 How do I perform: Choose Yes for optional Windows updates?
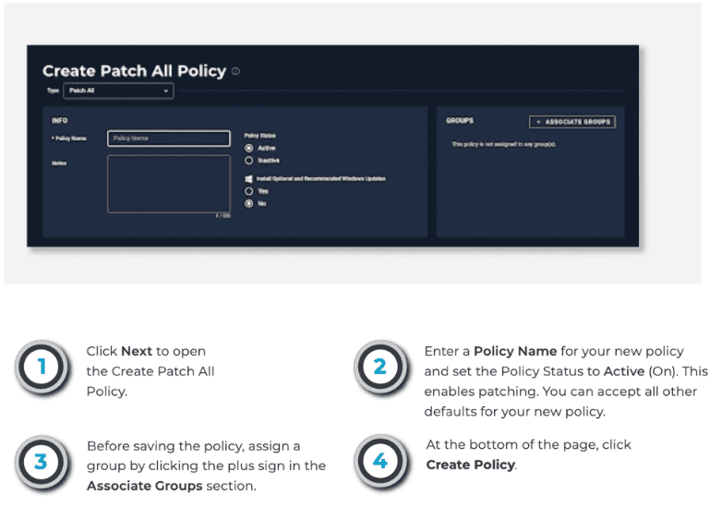pos(248,191)
